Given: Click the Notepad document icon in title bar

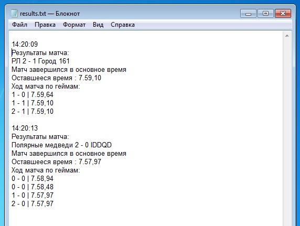Looking at the screenshot, I should tap(14, 14).
